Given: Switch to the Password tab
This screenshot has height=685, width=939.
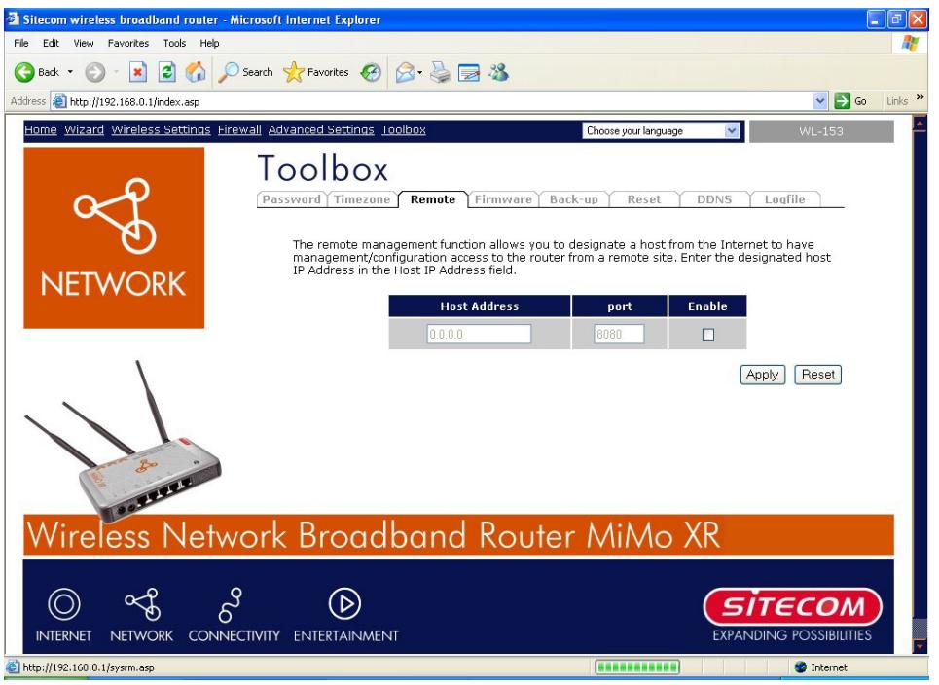Looking at the screenshot, I should 291,199.
